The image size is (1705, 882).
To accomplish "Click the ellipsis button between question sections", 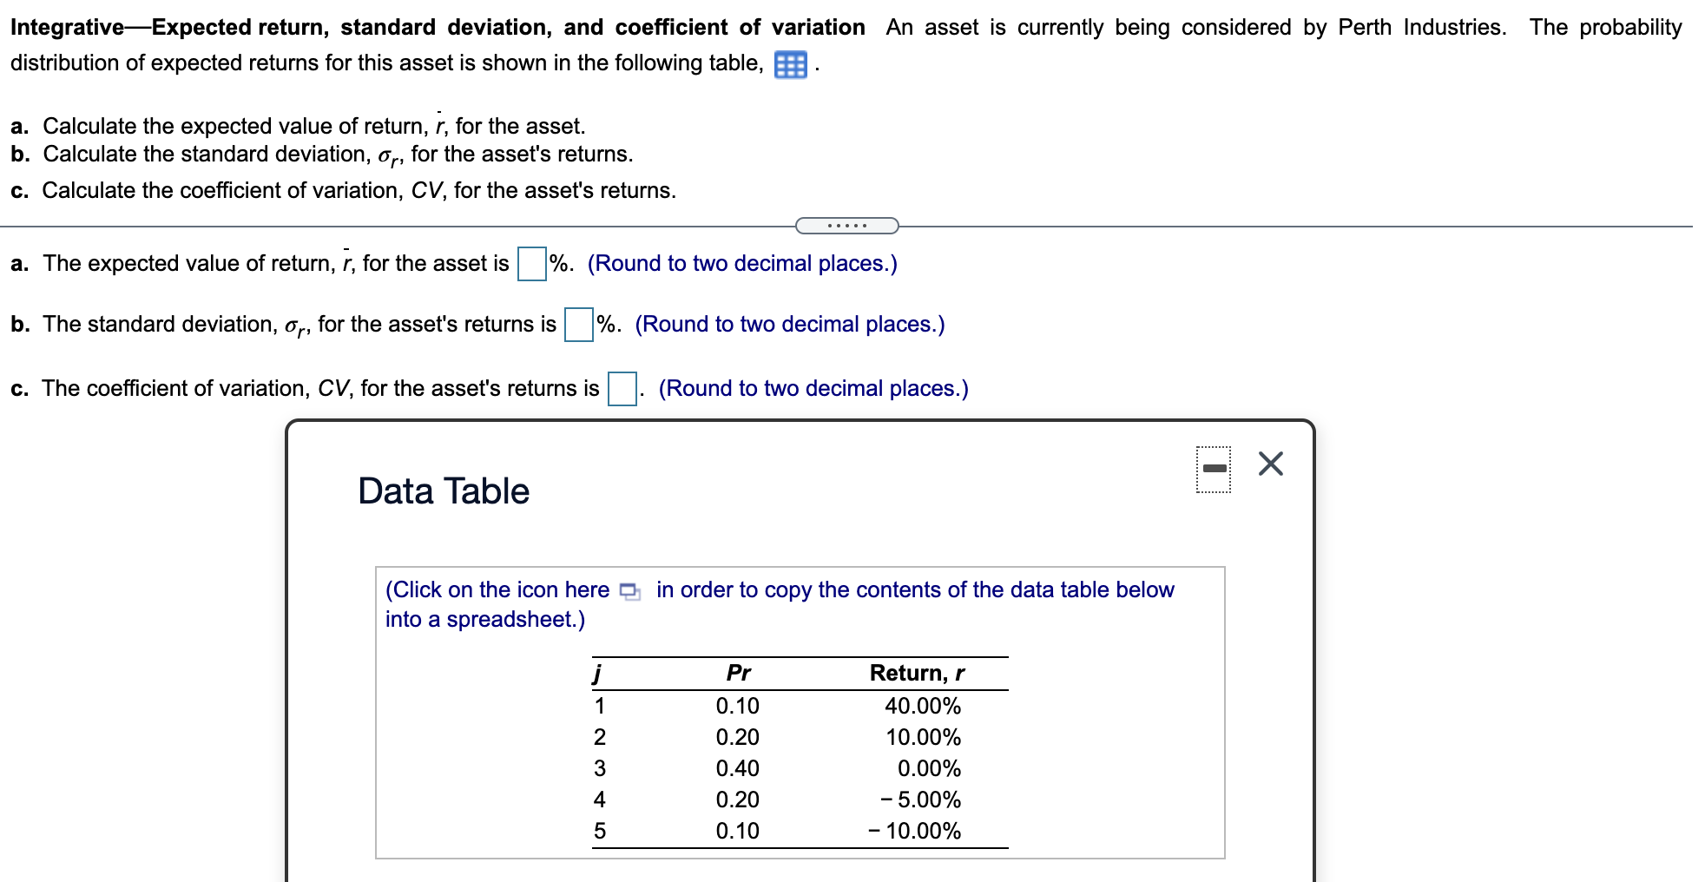I will point(846,225).
